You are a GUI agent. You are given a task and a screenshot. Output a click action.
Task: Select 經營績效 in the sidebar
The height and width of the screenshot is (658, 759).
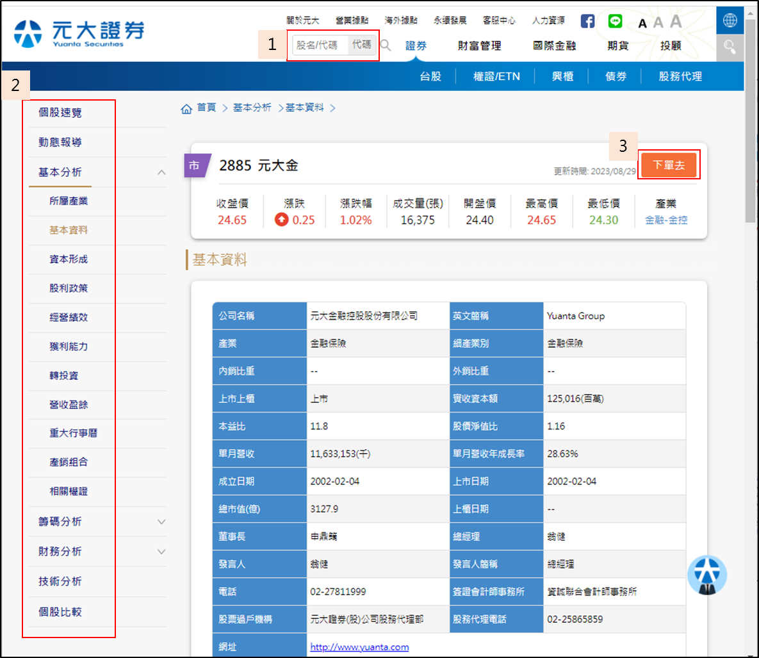tap(69, 318)
